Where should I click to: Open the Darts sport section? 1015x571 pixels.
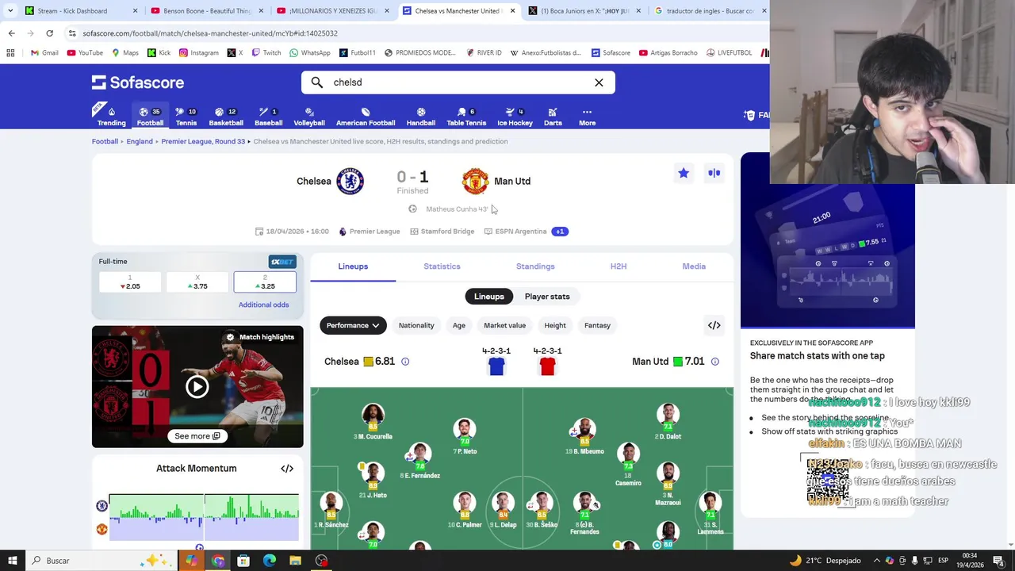[553, 117]
